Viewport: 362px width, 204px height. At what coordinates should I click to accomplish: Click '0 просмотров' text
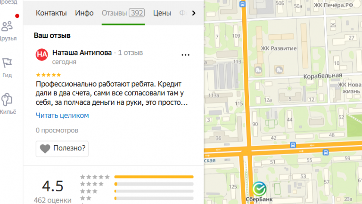tap(57, 130)
